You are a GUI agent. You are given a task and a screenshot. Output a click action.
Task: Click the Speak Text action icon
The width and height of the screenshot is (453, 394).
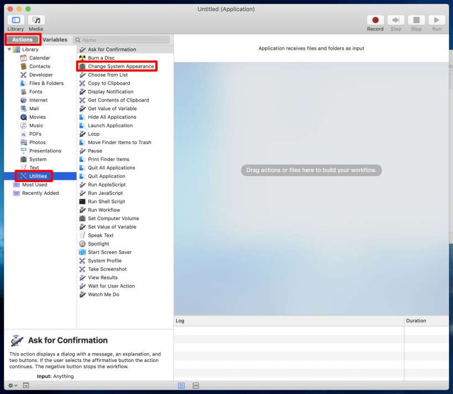coord(82,235)
